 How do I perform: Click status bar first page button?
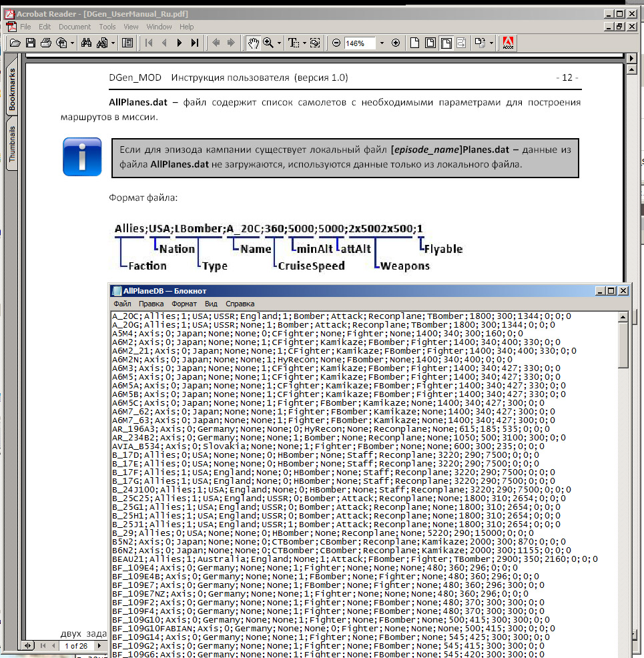(x=43, y=646)
